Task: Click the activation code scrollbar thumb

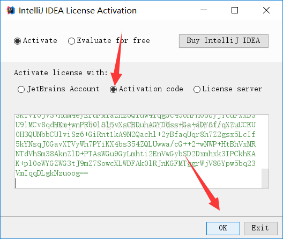Action: [x=265, y=178]
